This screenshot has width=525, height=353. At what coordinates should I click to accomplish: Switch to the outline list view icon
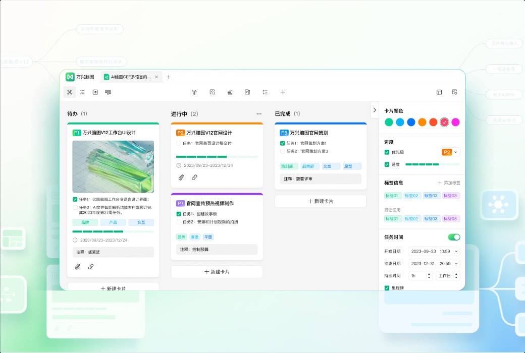click(82, 92)
